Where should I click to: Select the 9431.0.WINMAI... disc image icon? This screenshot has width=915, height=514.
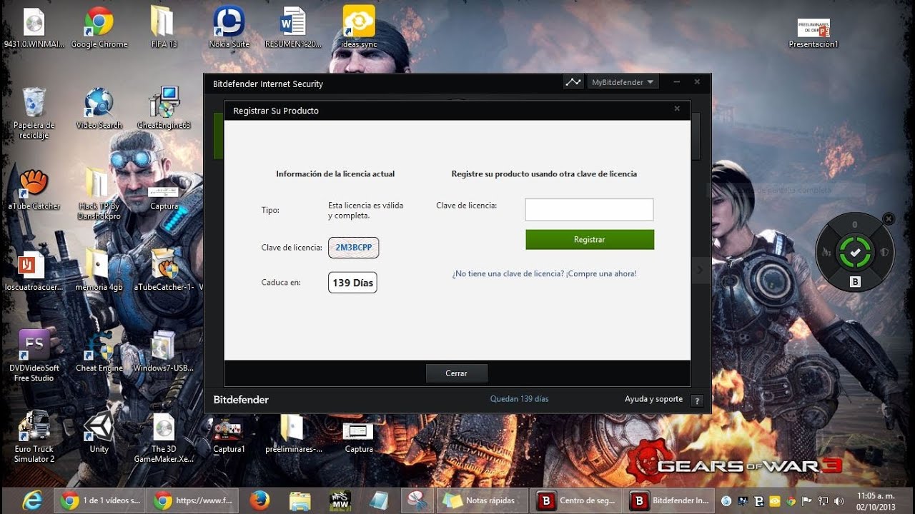[x=34, y=29]
